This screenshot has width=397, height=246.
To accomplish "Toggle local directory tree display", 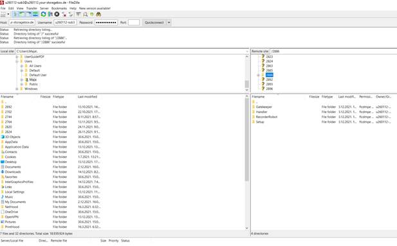I will pos(22,14).
